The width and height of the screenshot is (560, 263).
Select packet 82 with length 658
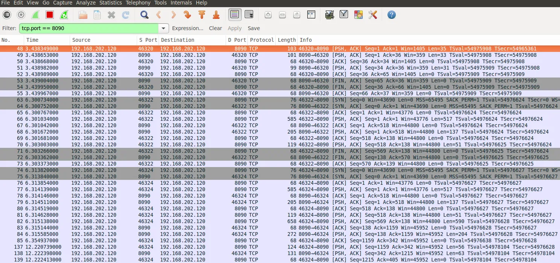pyautogui.click(x=280, y=221)
